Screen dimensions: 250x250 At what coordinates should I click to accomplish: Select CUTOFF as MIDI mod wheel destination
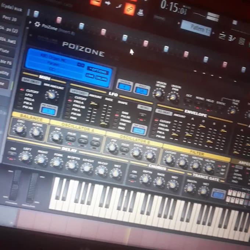32,91
